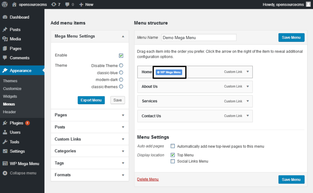Click the Appearance paintbrush icon

click(5, 70)
